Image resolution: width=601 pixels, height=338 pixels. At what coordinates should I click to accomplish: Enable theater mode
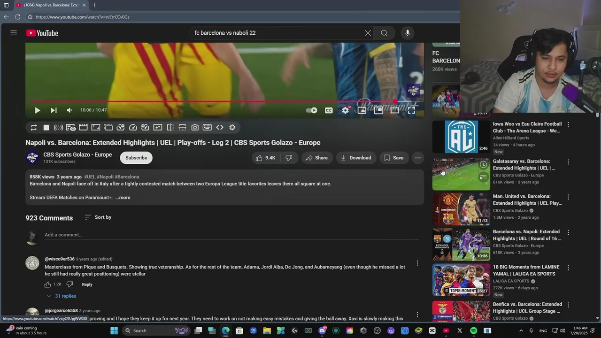[x=395, y=110]
